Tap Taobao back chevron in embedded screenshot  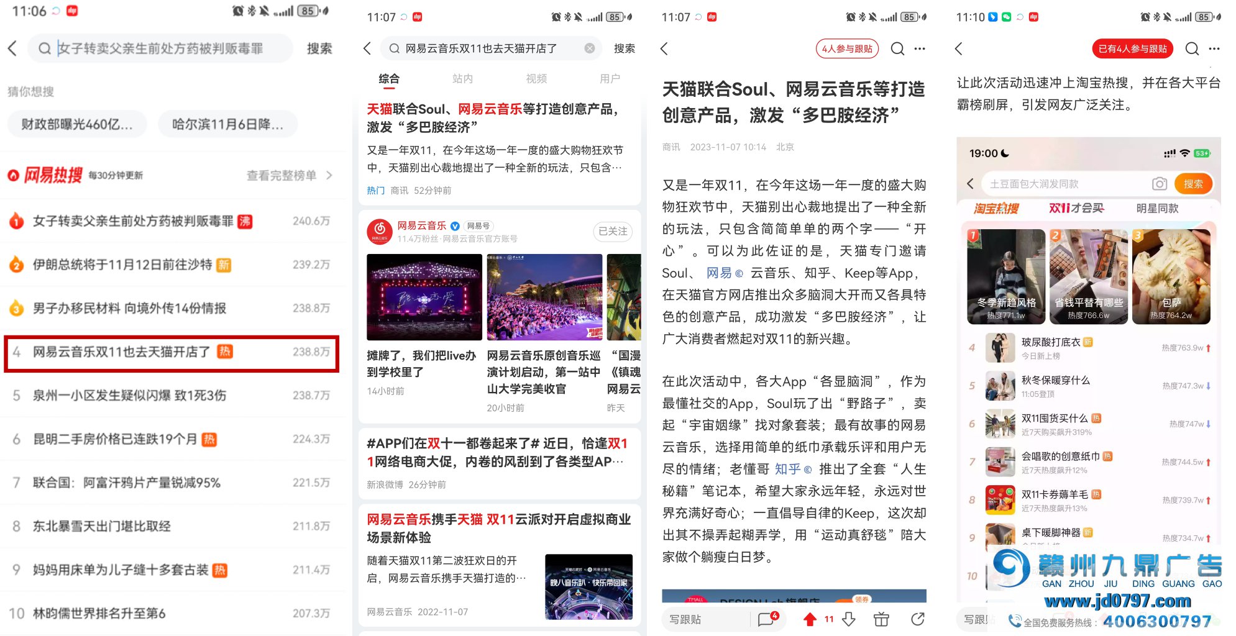tap(970, 183)
